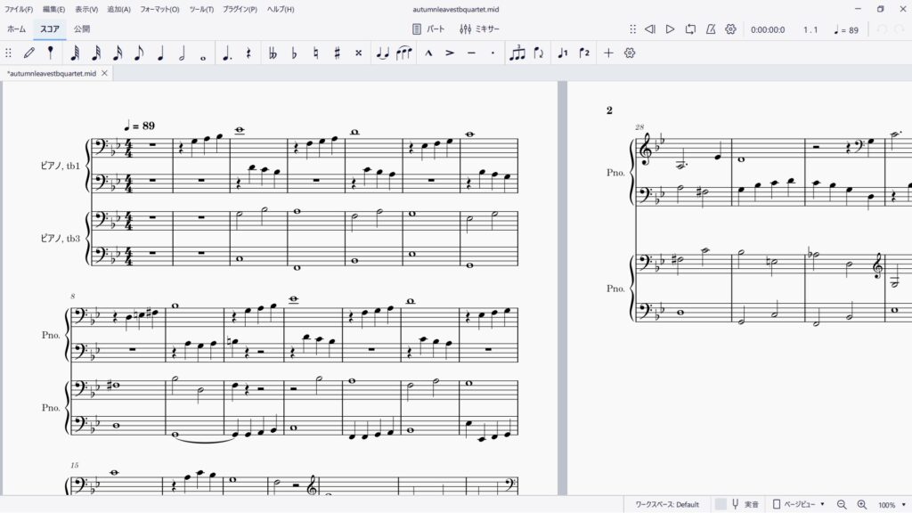Open the ワークスペース: Default selector
The width and height of the screenshot is (912, 513).
click(x=667, y=504)
